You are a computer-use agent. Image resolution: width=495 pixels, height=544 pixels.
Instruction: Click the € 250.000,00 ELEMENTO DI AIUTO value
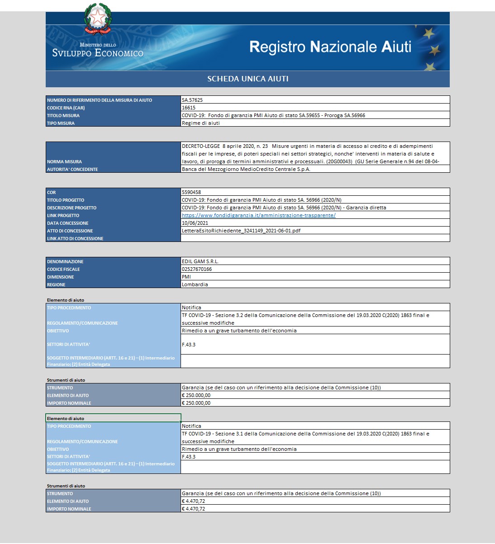click(x=315, y=395)
